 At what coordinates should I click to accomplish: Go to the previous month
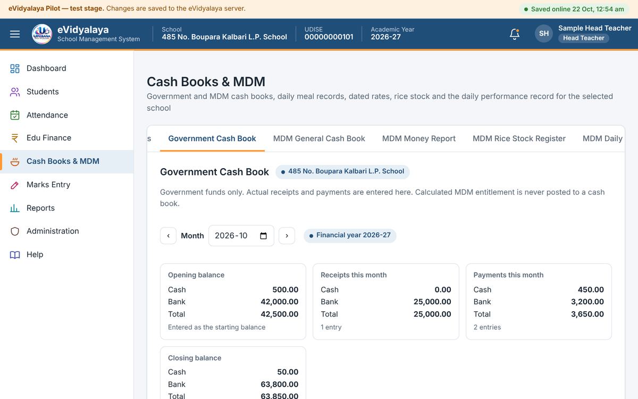click(x=168, y=236)
